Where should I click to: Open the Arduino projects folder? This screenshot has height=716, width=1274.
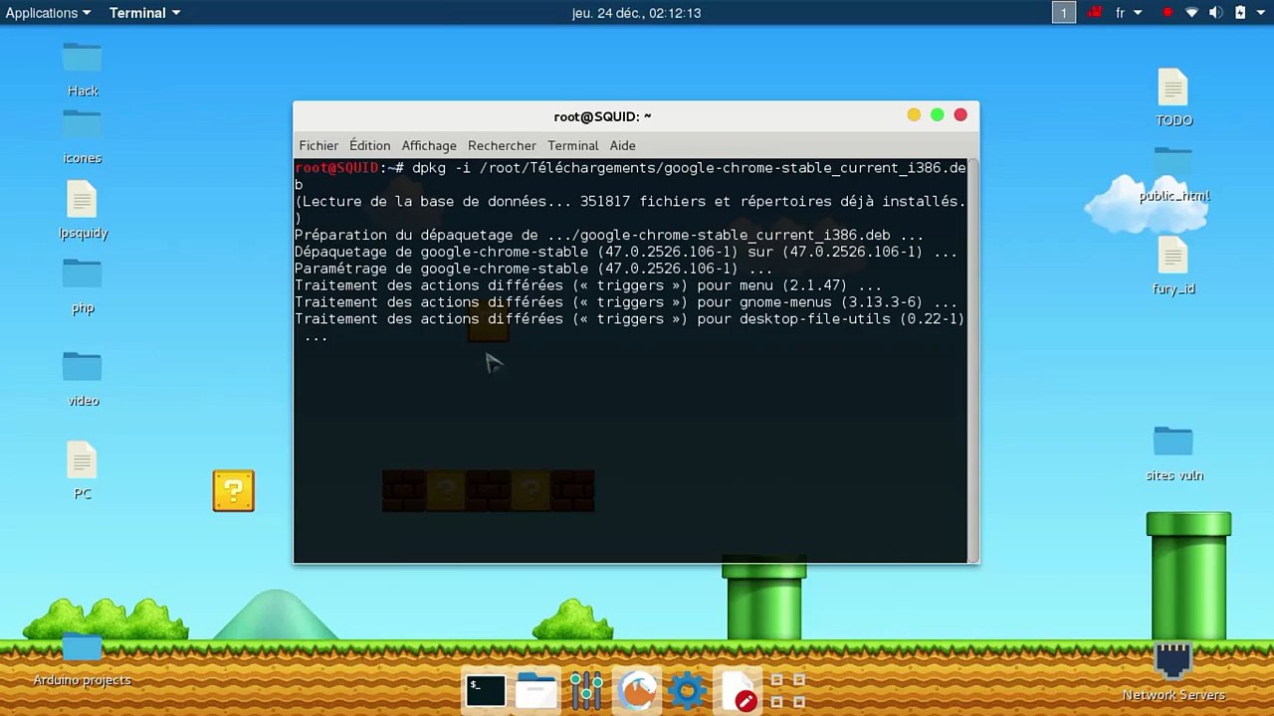[83, 658]
